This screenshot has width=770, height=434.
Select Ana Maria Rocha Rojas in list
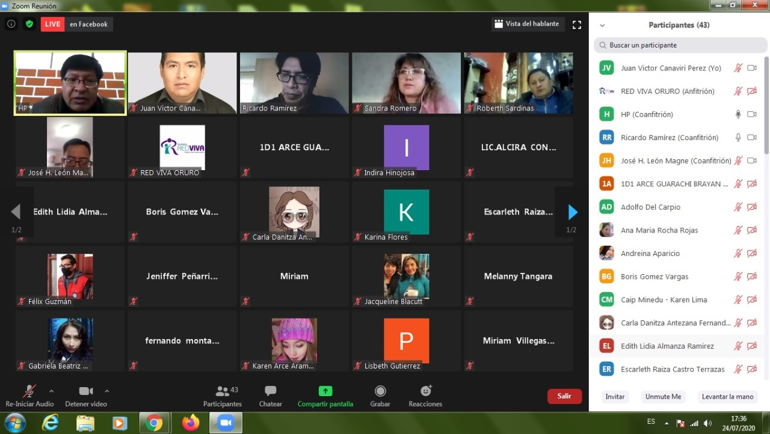678,230
